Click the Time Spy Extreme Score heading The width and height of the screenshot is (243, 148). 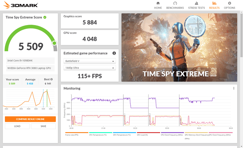[x=24, y=17]
